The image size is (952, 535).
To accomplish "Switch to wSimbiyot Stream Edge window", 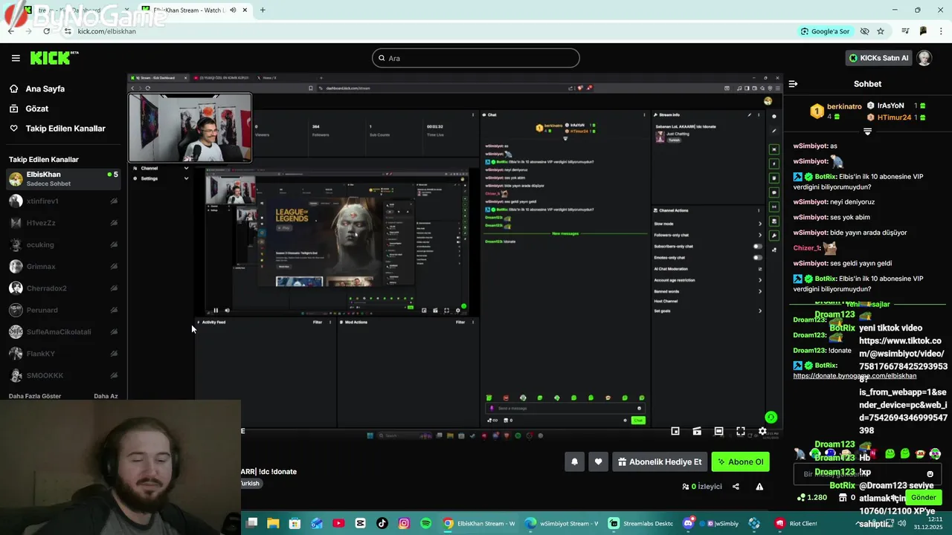I will click(561, 523).
